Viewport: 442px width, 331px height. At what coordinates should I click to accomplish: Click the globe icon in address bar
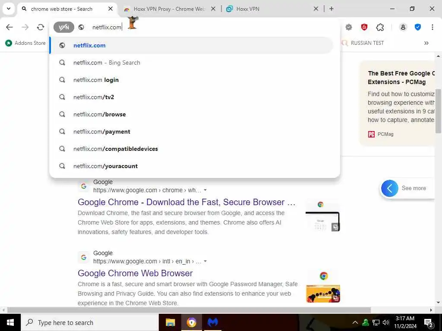tap(81, 27)
